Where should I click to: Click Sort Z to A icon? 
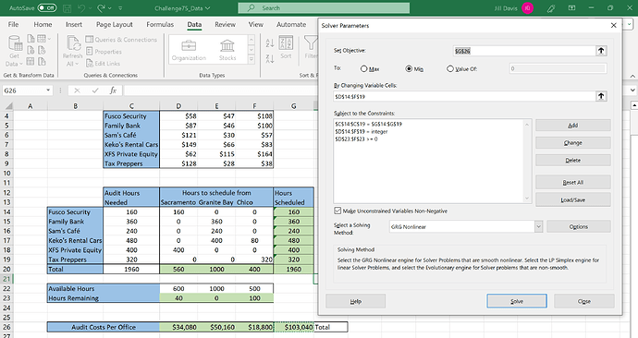[270, 58]
